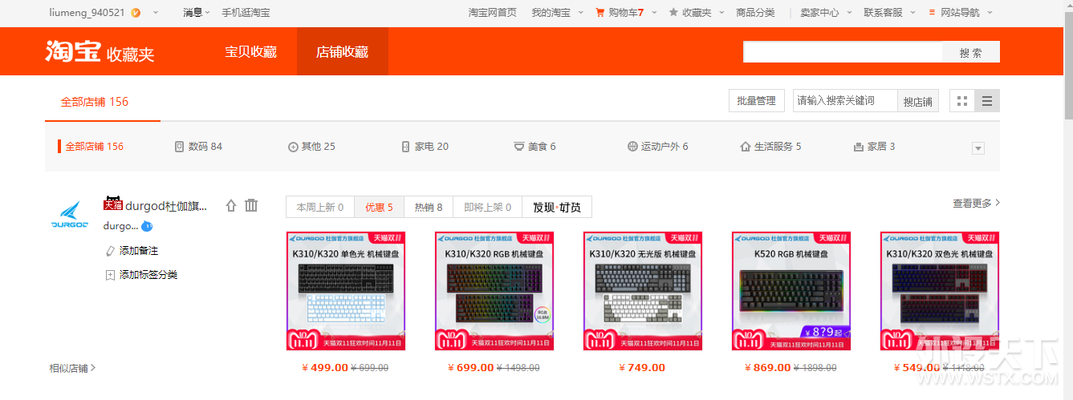Click the 运动户外 category icon
This screenshot has width=1073, height=400.
pyautogui.click(x=632, y=147)
